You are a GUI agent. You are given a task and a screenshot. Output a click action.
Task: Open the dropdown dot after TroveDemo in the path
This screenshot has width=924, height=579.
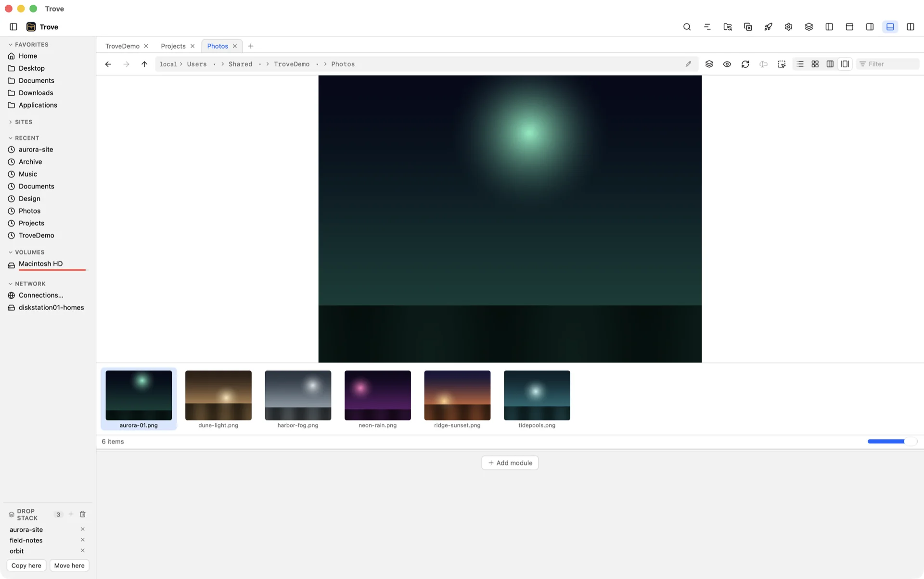click(x=317, y=64)
